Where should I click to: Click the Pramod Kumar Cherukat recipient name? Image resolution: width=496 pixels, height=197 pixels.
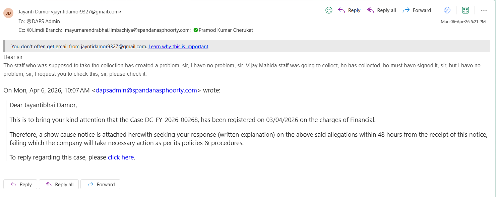point(226,30)
